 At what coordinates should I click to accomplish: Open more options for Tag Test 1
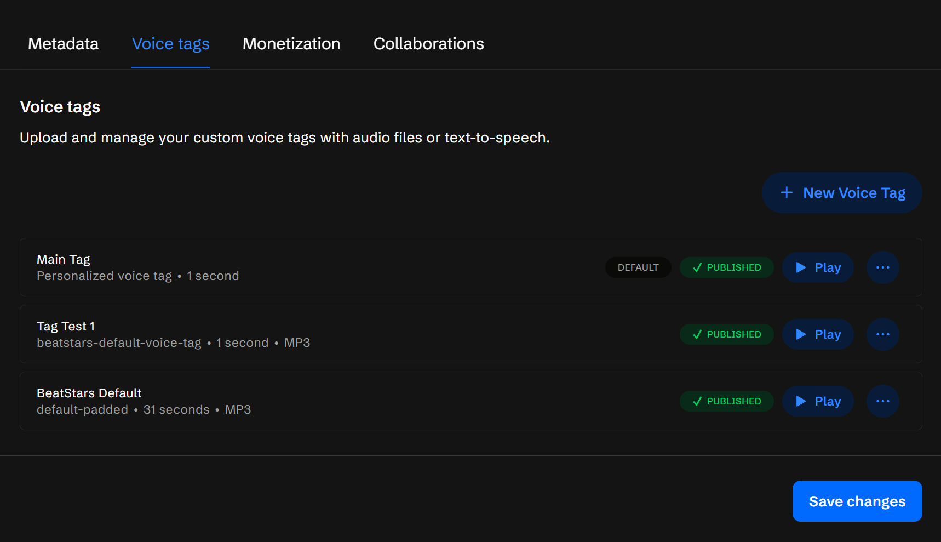click(x=882, y=334)
